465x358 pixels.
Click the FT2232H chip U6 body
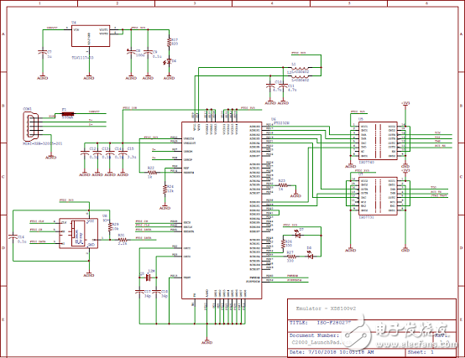point(222,210)
